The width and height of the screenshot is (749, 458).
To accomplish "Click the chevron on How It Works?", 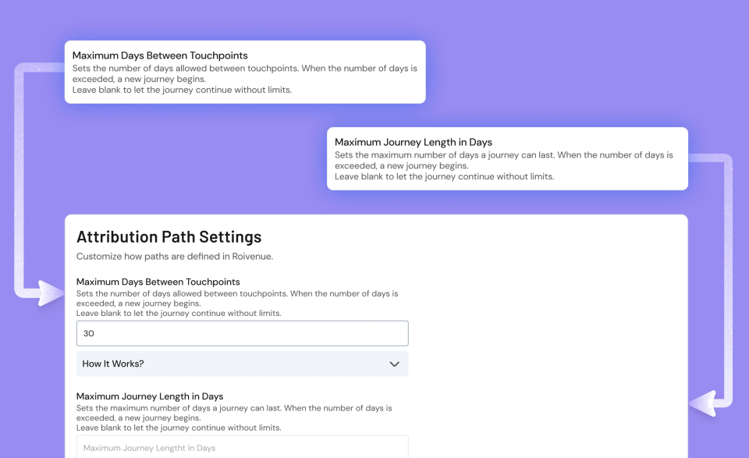I will pos(394,364).
